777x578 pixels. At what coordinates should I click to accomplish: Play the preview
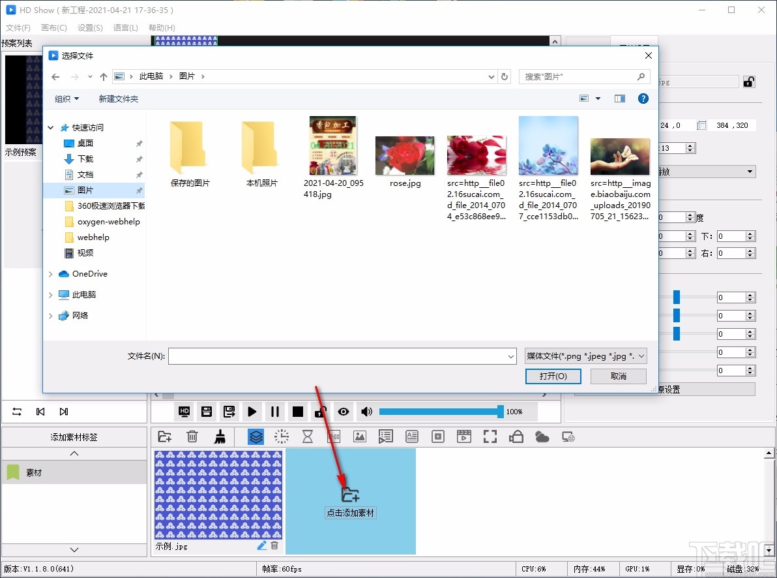click(x=252, y=411)
